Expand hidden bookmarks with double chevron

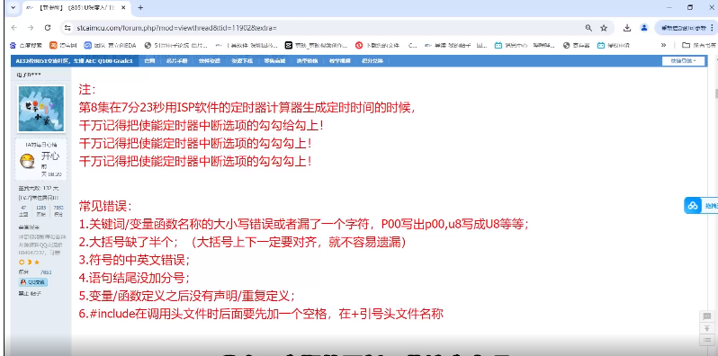point(663,45)
